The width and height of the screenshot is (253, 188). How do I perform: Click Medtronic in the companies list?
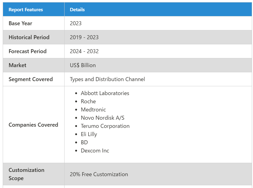[x=93, y=110]
